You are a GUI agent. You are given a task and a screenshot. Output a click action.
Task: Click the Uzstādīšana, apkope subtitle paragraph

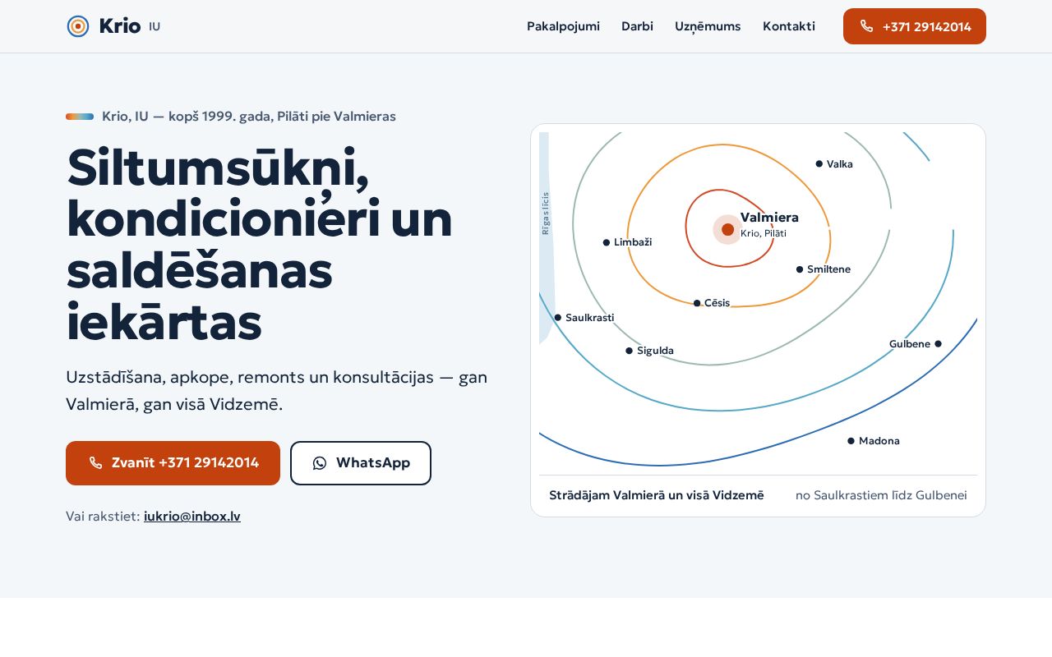coord(277,391)
